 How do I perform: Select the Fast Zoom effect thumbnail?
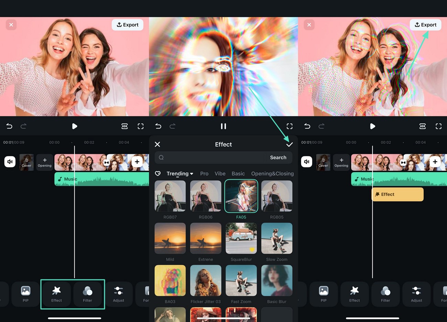241,280
